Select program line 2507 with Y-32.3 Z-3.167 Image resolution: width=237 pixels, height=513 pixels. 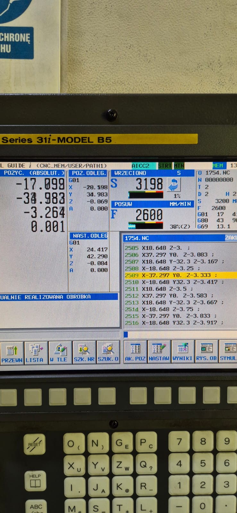[x=174, y=262]
